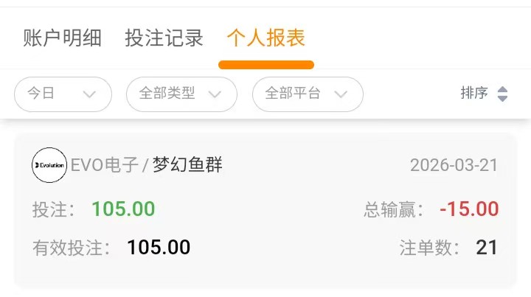
Task: Click the 总输赢 label text
Action: click(394, 209)
